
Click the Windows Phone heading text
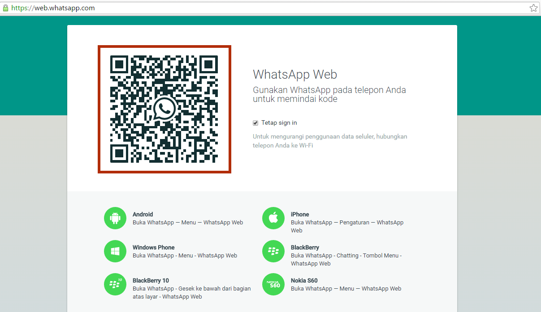(x=154, y=248)
